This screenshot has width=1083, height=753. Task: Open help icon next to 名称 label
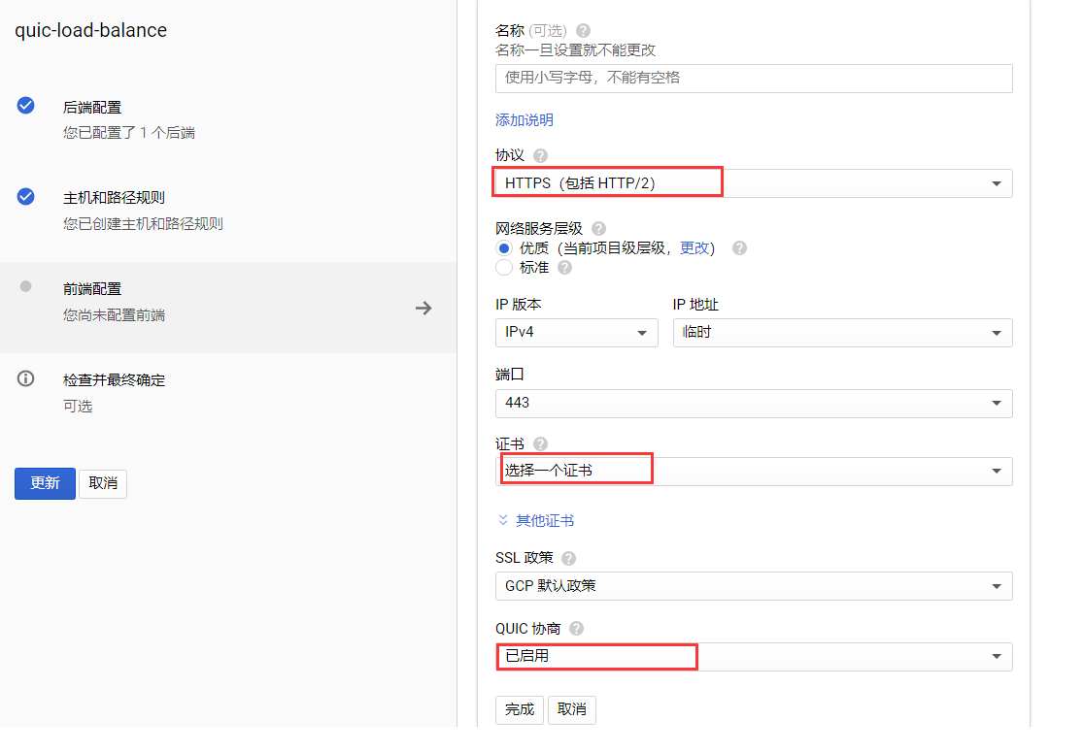[x=583, y=30]
